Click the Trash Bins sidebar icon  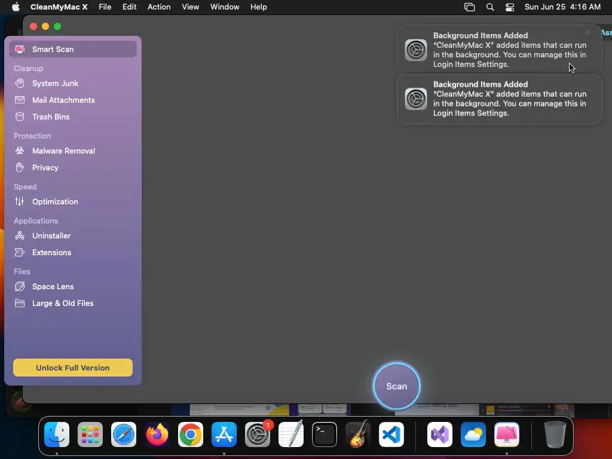coord(20,117)
